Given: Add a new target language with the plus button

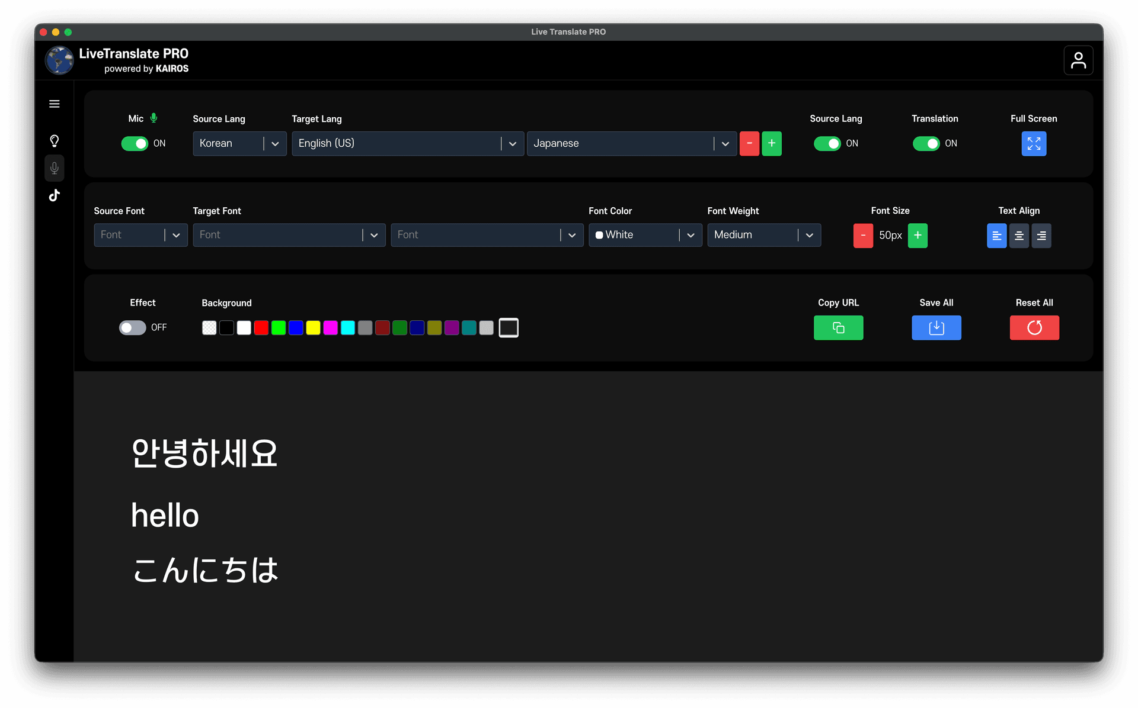Looking at the screenshot, I should (x=771, y=143).
